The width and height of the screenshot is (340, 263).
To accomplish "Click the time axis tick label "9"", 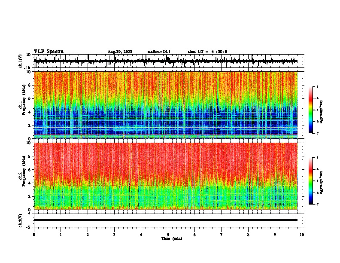I will (x=275, y=235).
